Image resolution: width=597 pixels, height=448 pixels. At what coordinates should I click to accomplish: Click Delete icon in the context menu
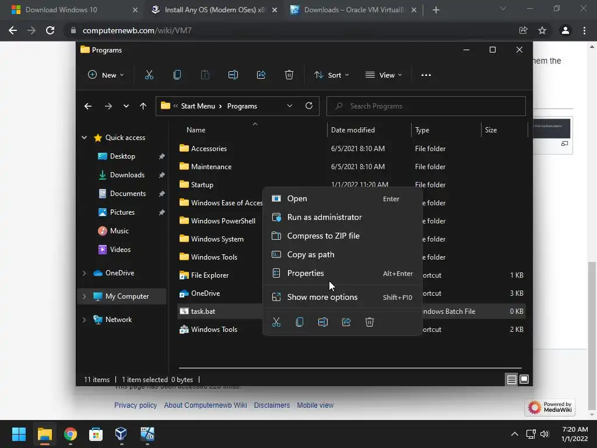pos(369,322)
